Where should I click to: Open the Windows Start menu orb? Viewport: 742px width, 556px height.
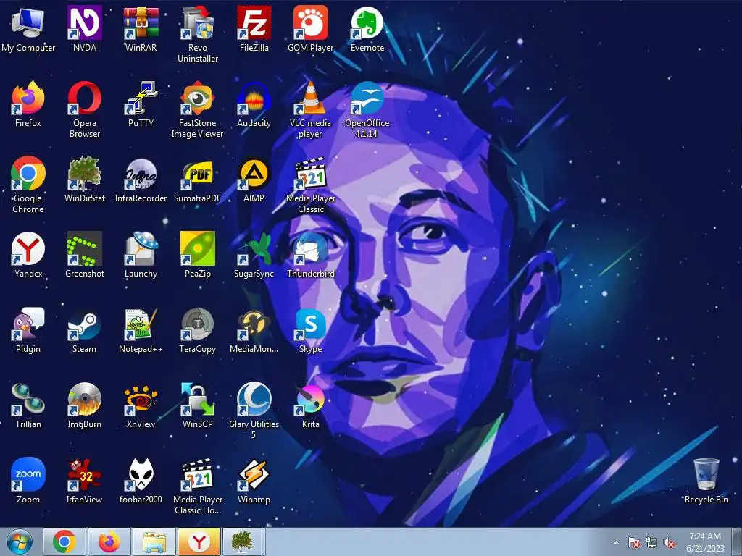coord(20,542)
